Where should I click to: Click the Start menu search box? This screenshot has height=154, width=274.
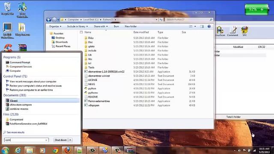[26, 140]
